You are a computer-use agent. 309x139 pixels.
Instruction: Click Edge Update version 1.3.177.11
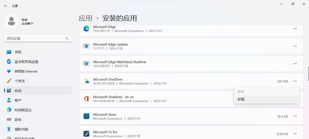(x=99, y=48)
